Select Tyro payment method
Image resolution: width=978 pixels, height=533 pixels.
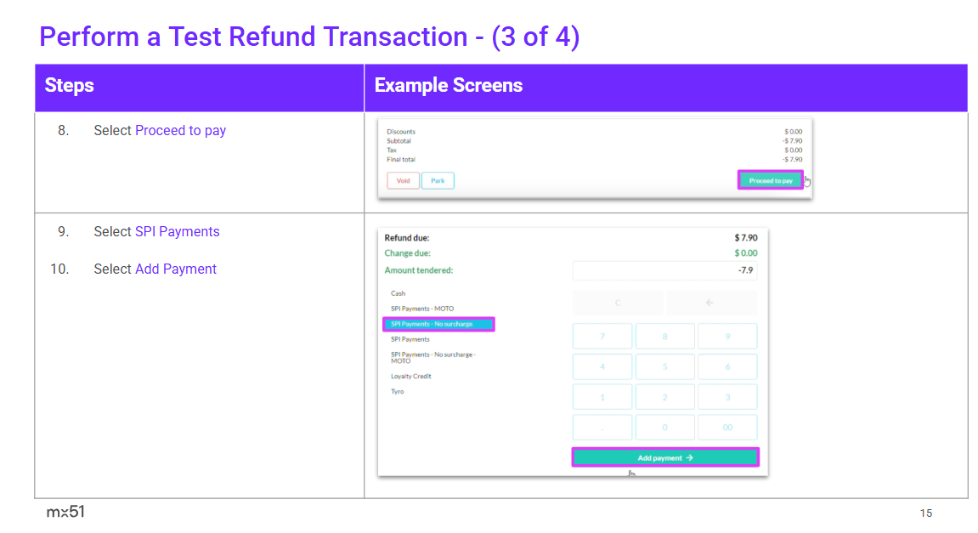pos(398,392)
